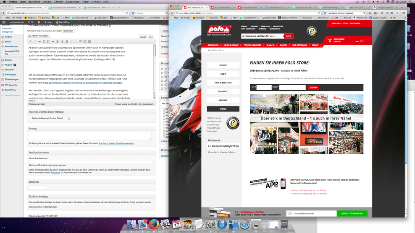This screenshot has height=233, width=415.
Task: Open Neu dropdown in WordPress admin bar
Action: [48, 22]
